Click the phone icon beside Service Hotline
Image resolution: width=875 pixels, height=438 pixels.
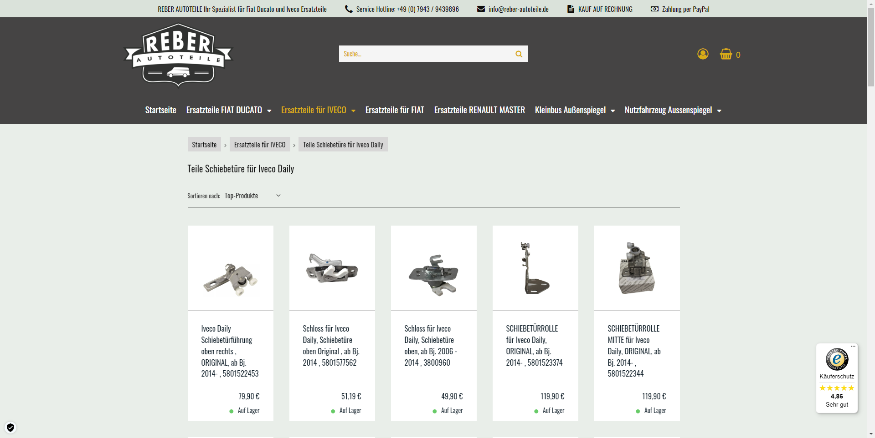(349, 9)
